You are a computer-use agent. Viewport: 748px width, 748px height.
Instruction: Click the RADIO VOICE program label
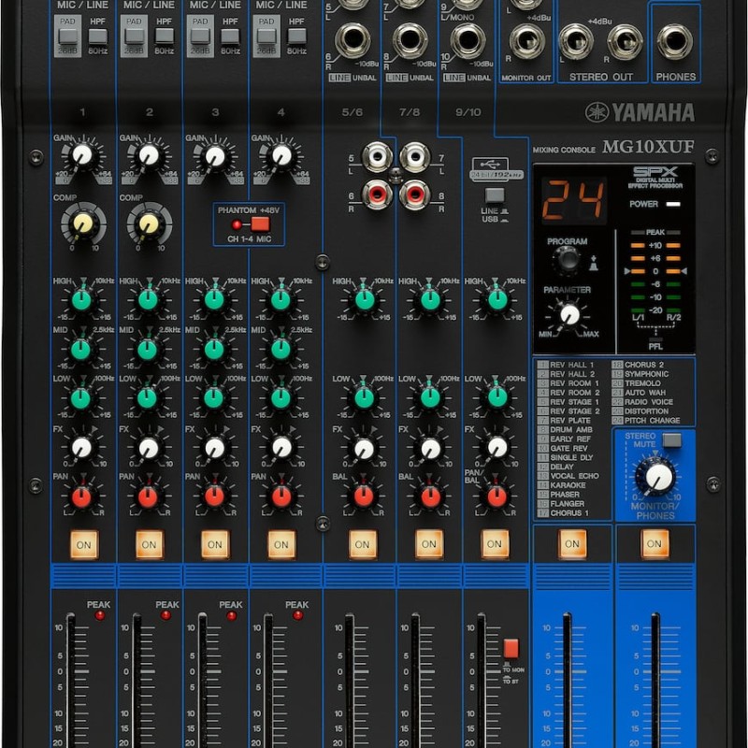[649, 402]
